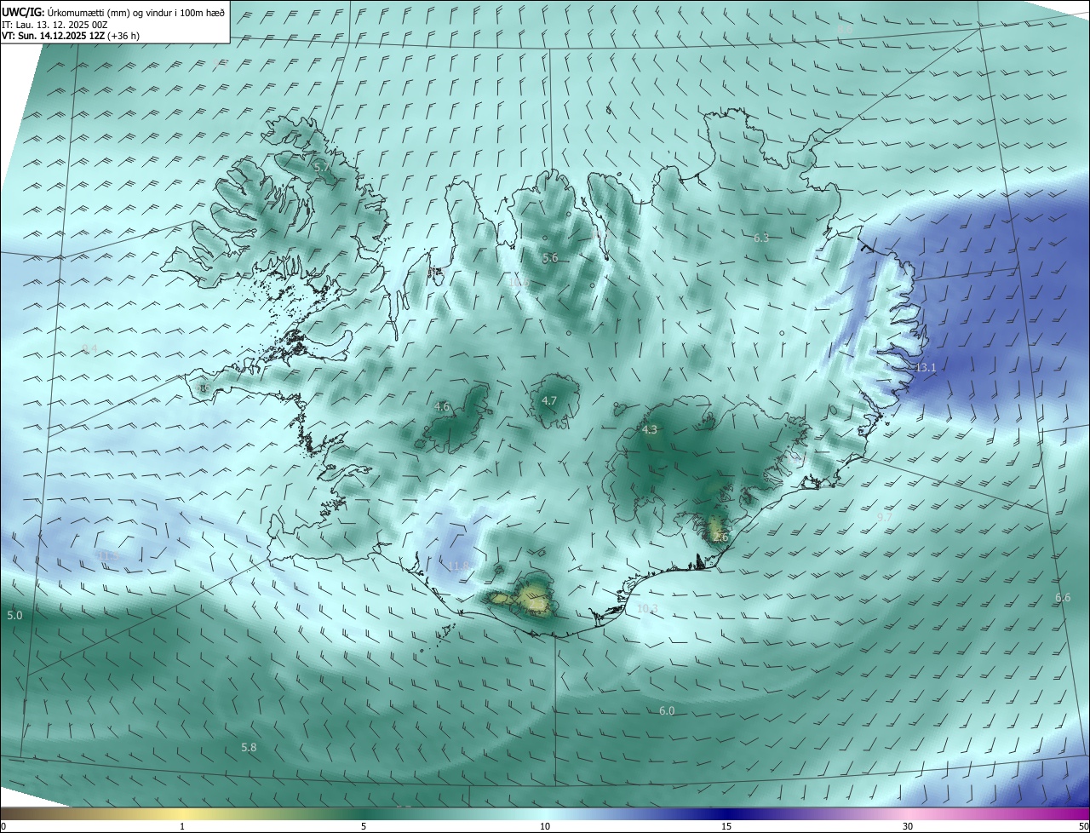Screen dimensions: 1090x833
Task: Click the colorbar tick label 30
Action: point(908,827)
